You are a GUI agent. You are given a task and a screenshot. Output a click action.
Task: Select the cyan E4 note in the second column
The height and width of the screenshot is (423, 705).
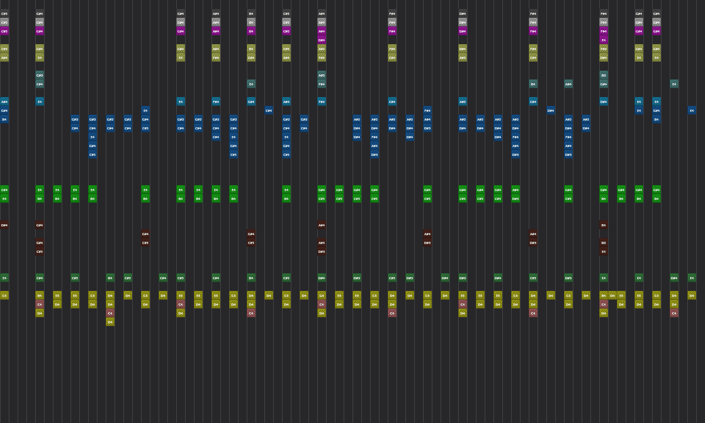pyautogui.click(x=40, y=101)
